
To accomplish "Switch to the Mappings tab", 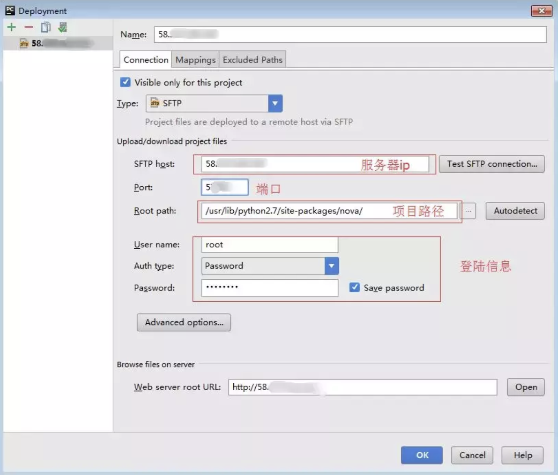I will coord(195,60).
